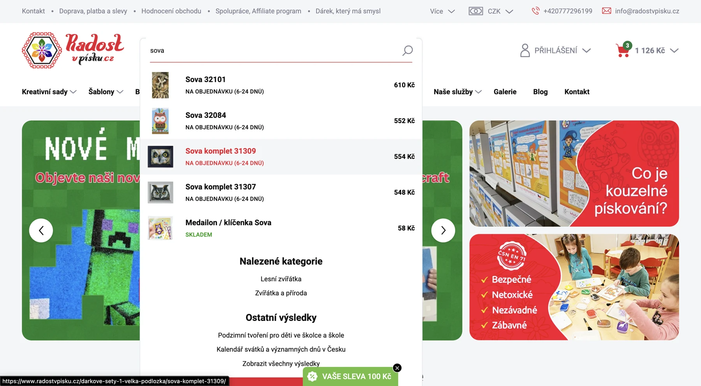
Task: Expand the Více dropdown
Action: [442, 11]
